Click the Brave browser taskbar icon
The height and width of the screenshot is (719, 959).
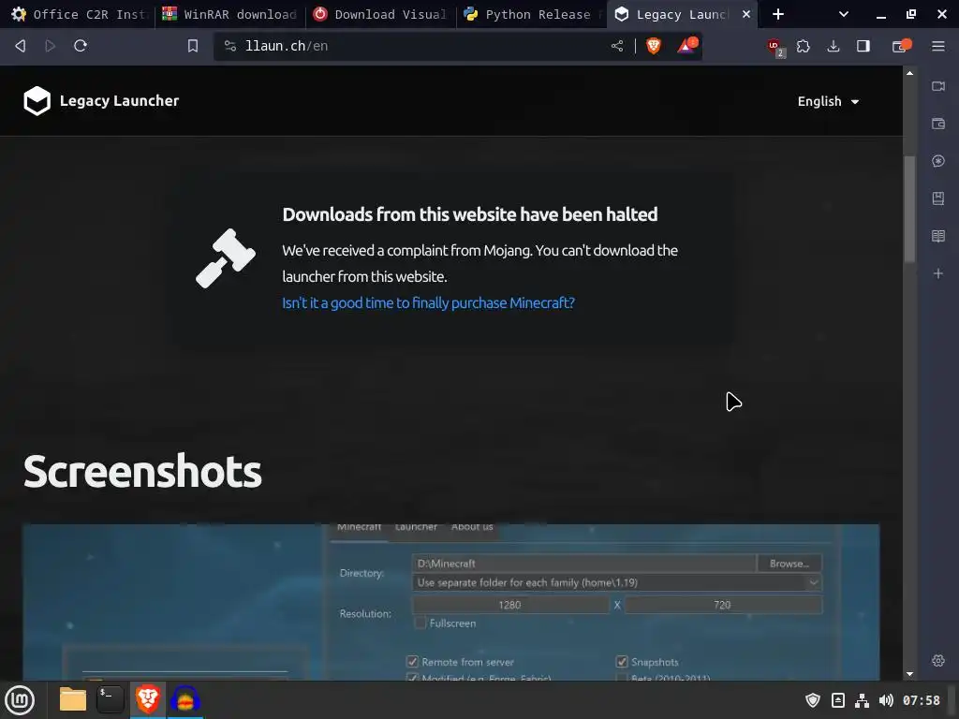point(147,698)
